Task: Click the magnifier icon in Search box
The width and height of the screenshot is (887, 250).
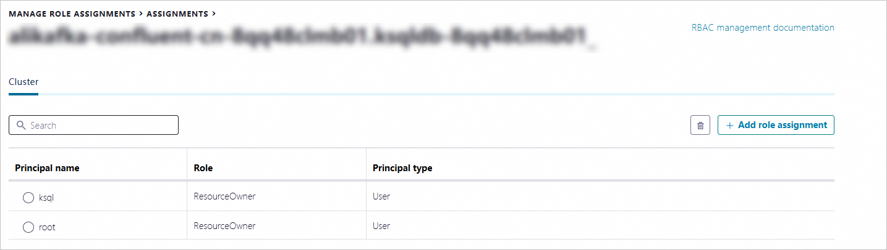Action: pyautogui.click(x=22, y=125)
